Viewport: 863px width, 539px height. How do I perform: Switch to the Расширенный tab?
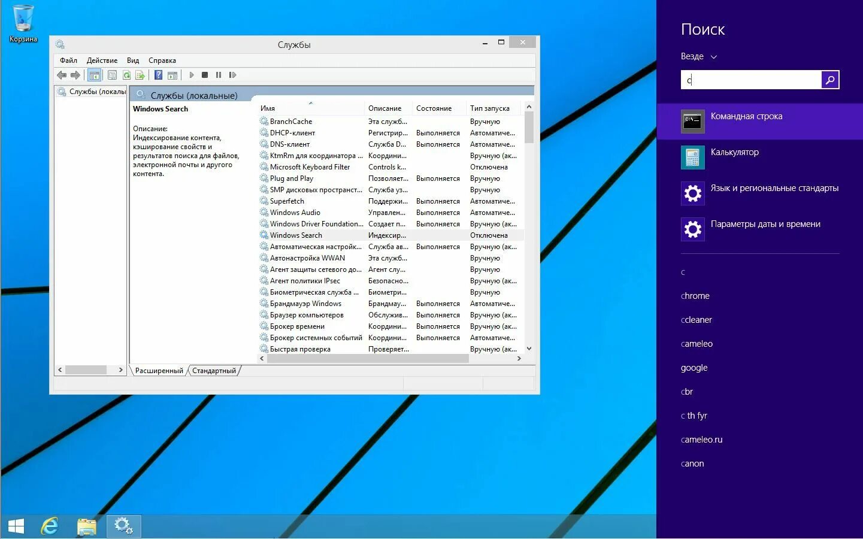pos(159,371)
